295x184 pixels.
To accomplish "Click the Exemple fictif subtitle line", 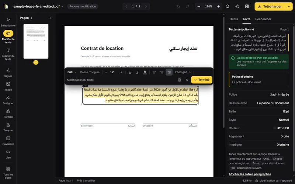I will pos(105,56).
